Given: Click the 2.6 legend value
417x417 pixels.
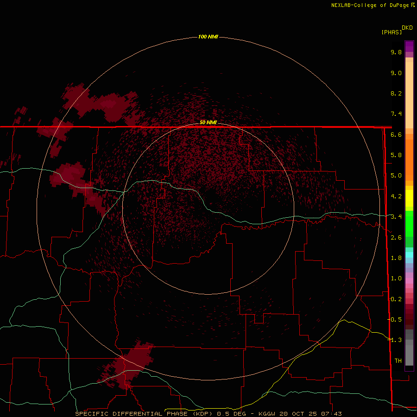Looking at the screenshot, I should tap(396, 238).
